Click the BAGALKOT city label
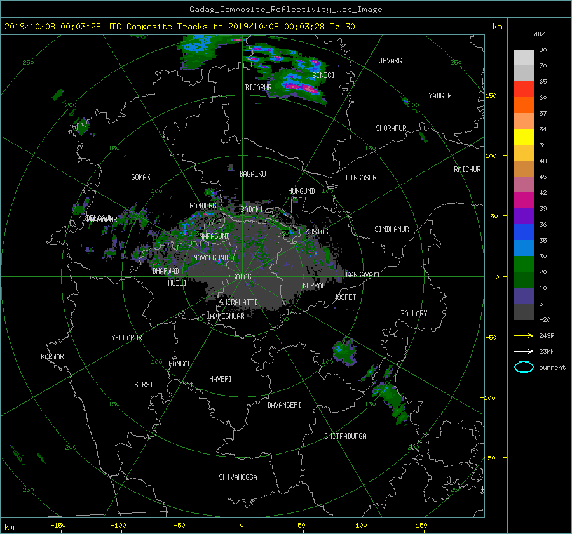572x534 pixels. [254, 174]
